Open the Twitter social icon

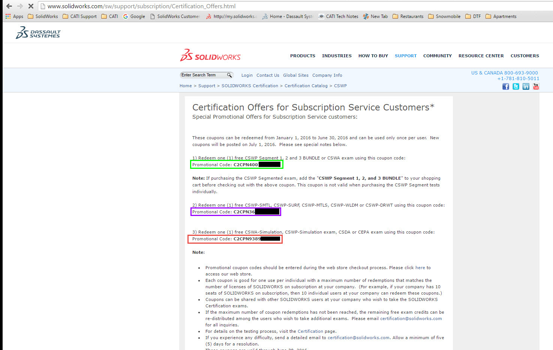click(x=516, y=86)
